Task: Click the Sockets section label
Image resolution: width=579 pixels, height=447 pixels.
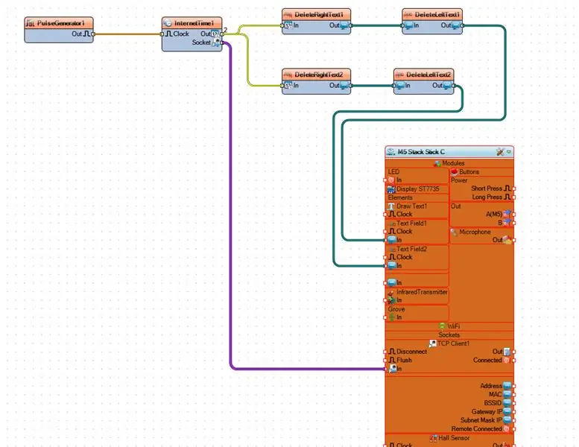Action: coord(449,335)
